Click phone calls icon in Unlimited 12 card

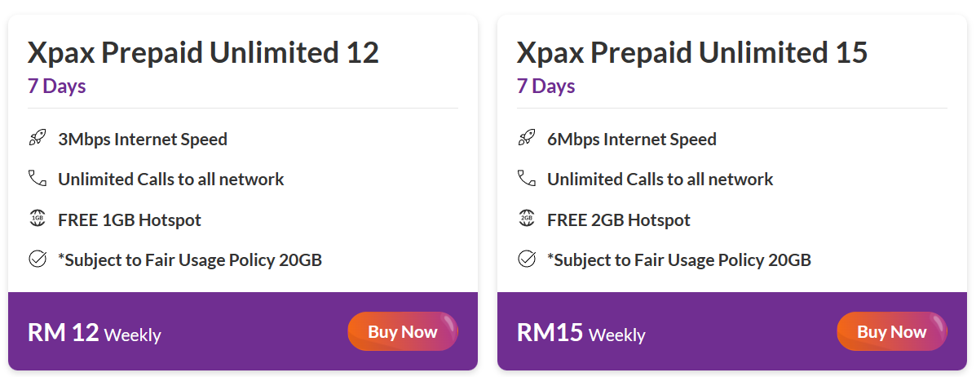(38, 179)
